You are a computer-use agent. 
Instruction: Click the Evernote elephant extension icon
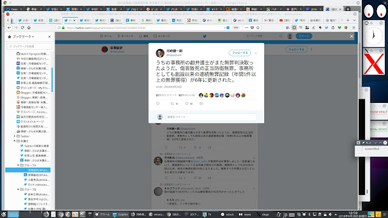[320, 28]
